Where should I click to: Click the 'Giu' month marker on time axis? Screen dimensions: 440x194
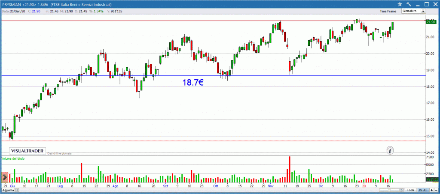click(12, 185)
